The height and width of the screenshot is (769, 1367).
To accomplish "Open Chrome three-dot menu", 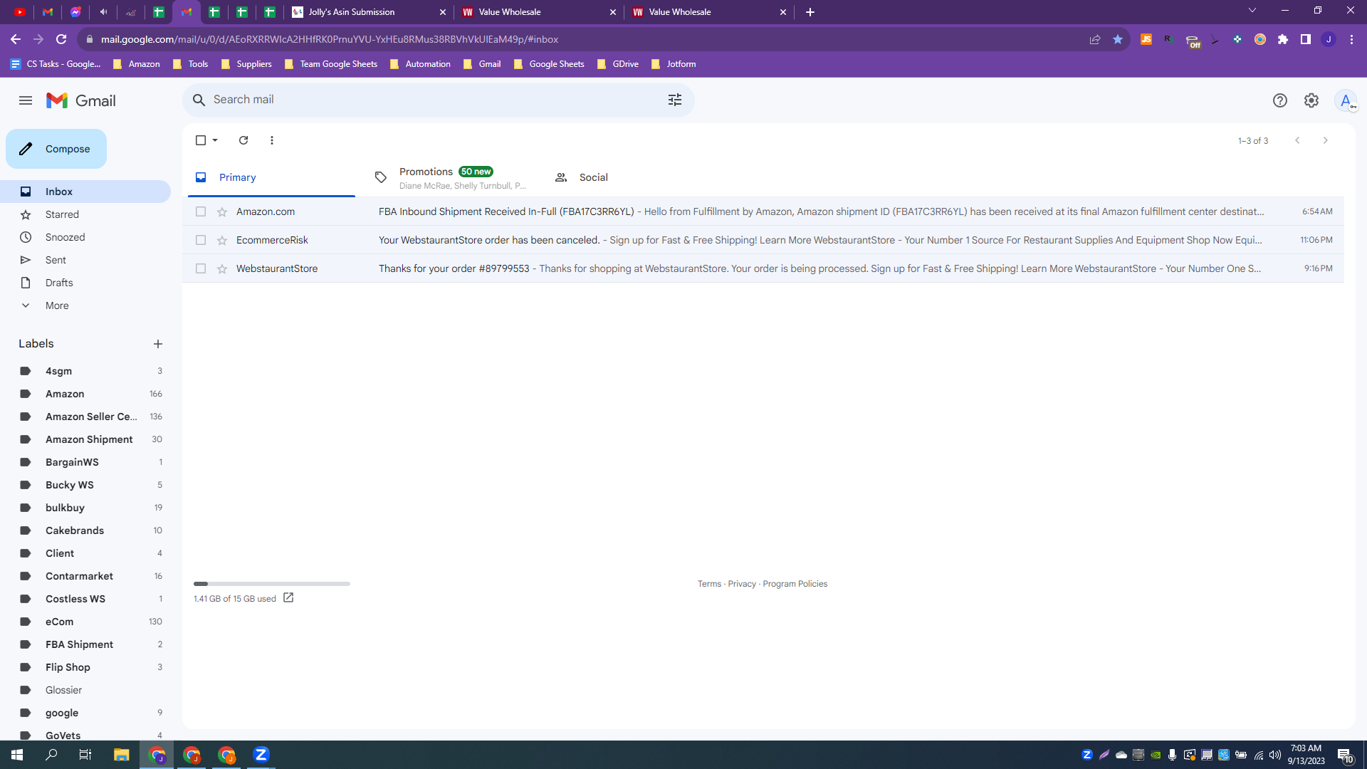I will click(1351, 39).
